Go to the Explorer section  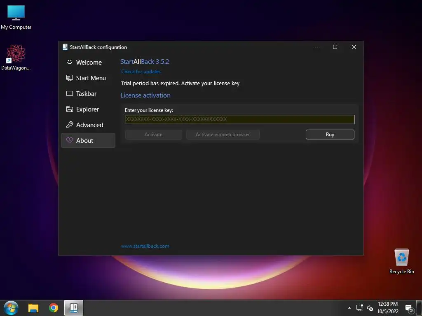88,109
